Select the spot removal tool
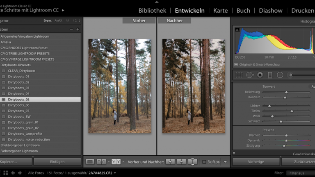The width and height of the screenshot is (315, 177). tap(249, 75)
